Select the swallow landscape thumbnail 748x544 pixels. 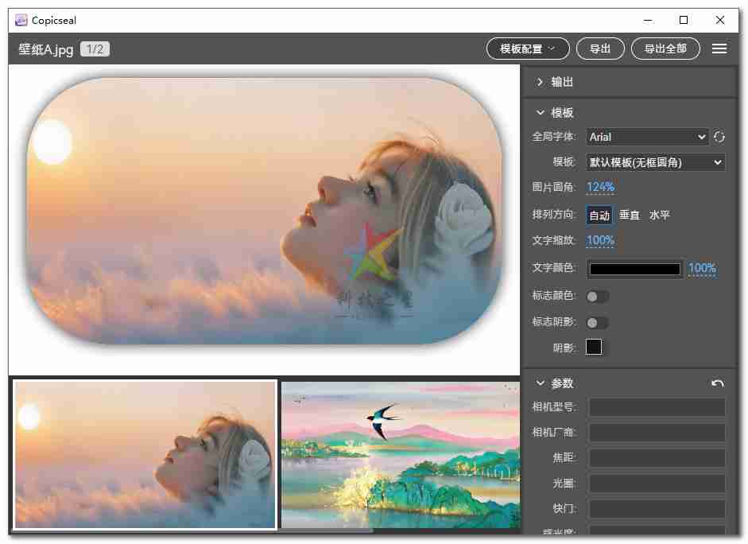(x=401, y=454)
